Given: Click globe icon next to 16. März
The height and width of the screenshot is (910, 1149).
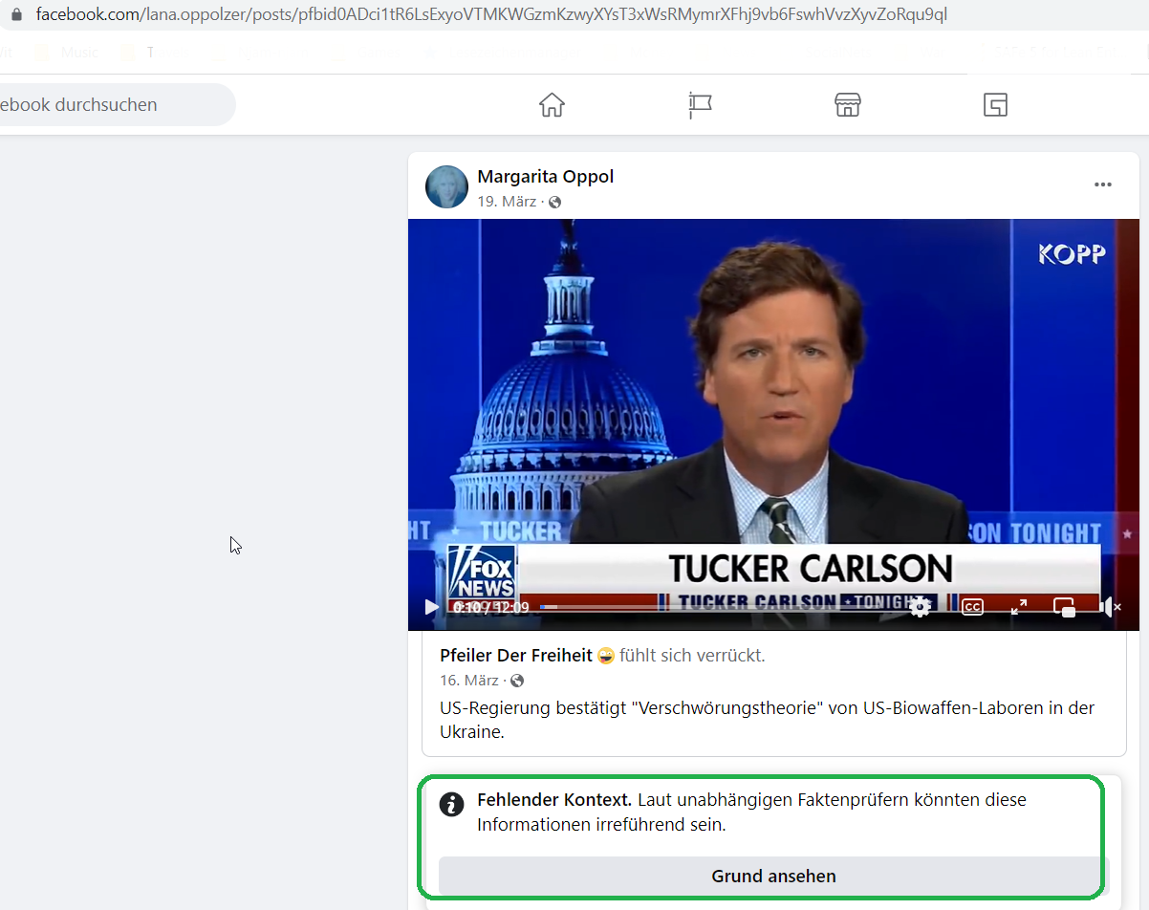Looking at the screenshot, I should click(517, 681).
